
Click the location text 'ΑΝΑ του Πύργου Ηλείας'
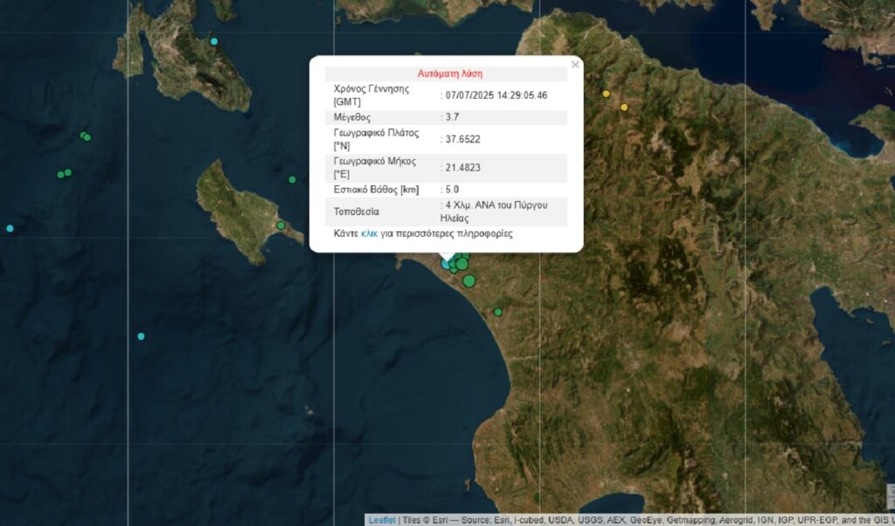(x=495, y=211)
